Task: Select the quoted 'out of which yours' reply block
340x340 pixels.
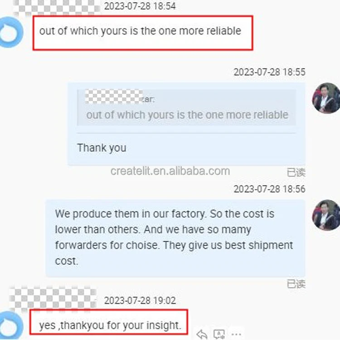Action: tap(186, 107)
